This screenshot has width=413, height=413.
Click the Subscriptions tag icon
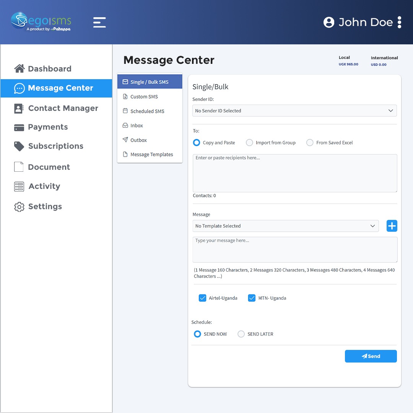pos(19,146)
